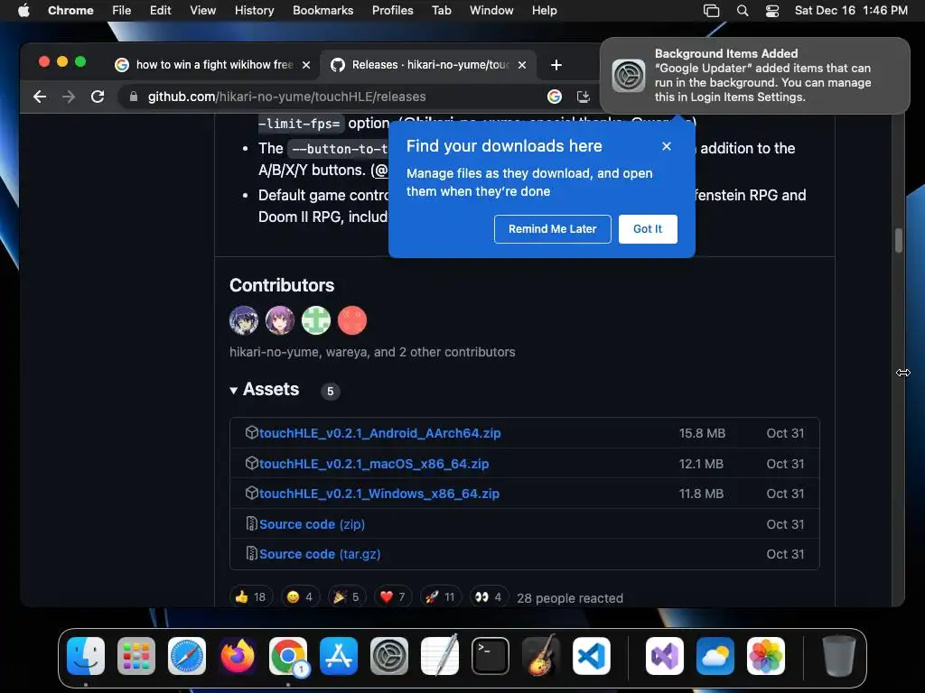The width and height of the screenshot is (925, 693).
Task: Close the Releases touchHLE tab
Action: (x=522, y=65)
